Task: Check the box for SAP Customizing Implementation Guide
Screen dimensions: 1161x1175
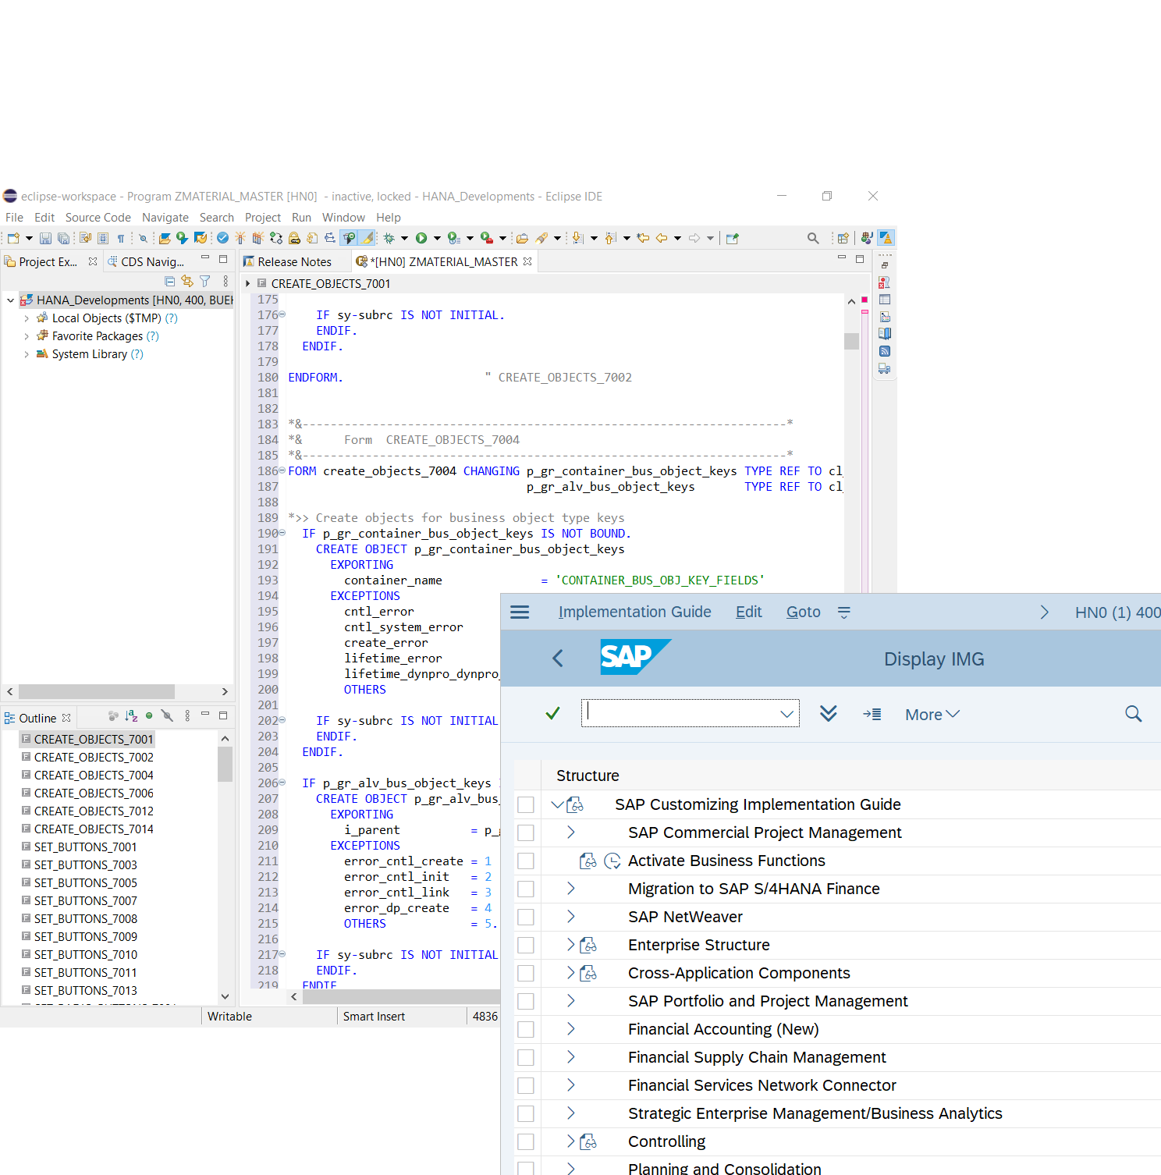Action: (526, 804)
